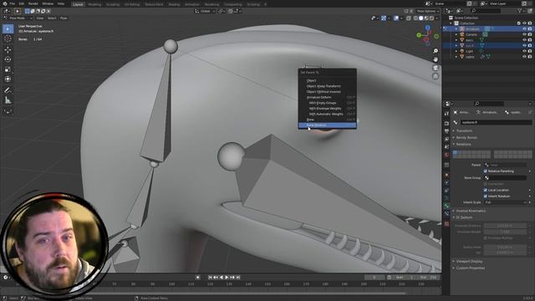This screenshot has width=535, height=301.
Task: Select the Rotate tool
Action: (x=8, y=59)
